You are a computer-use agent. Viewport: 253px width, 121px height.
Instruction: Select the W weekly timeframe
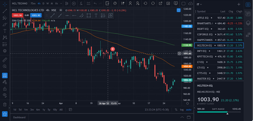click(x=47, y=3)
